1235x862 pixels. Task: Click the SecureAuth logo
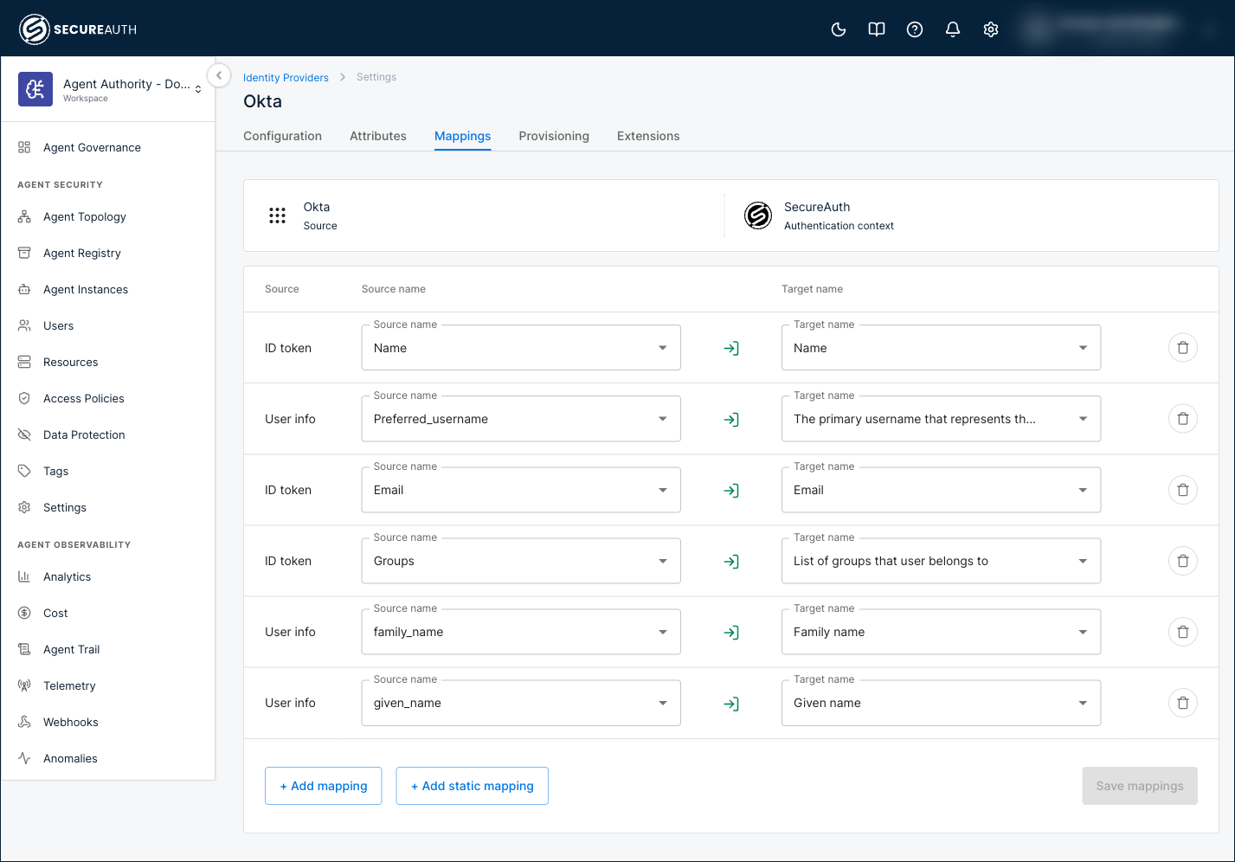coord(78,29)
